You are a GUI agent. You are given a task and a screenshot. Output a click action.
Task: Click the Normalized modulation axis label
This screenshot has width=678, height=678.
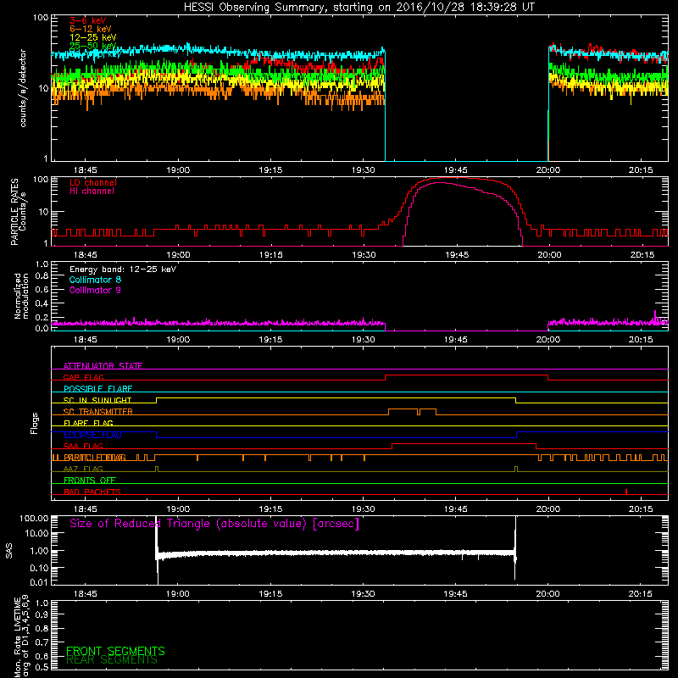click(21, 296)
